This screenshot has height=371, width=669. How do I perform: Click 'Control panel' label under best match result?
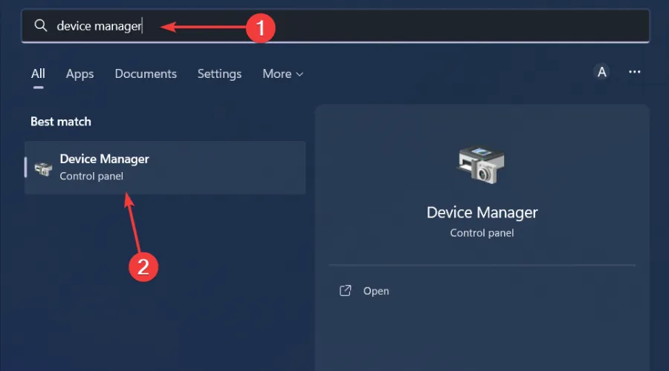pos(91,176)
